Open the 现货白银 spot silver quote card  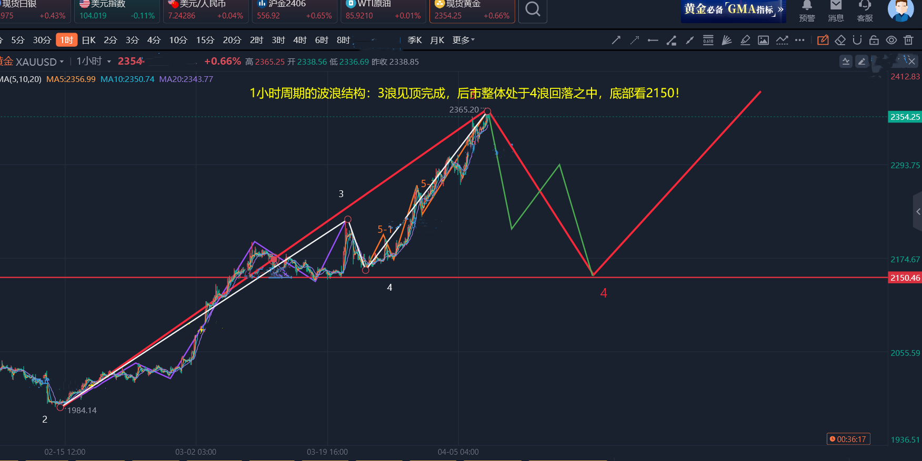click(x=34, y=11)
